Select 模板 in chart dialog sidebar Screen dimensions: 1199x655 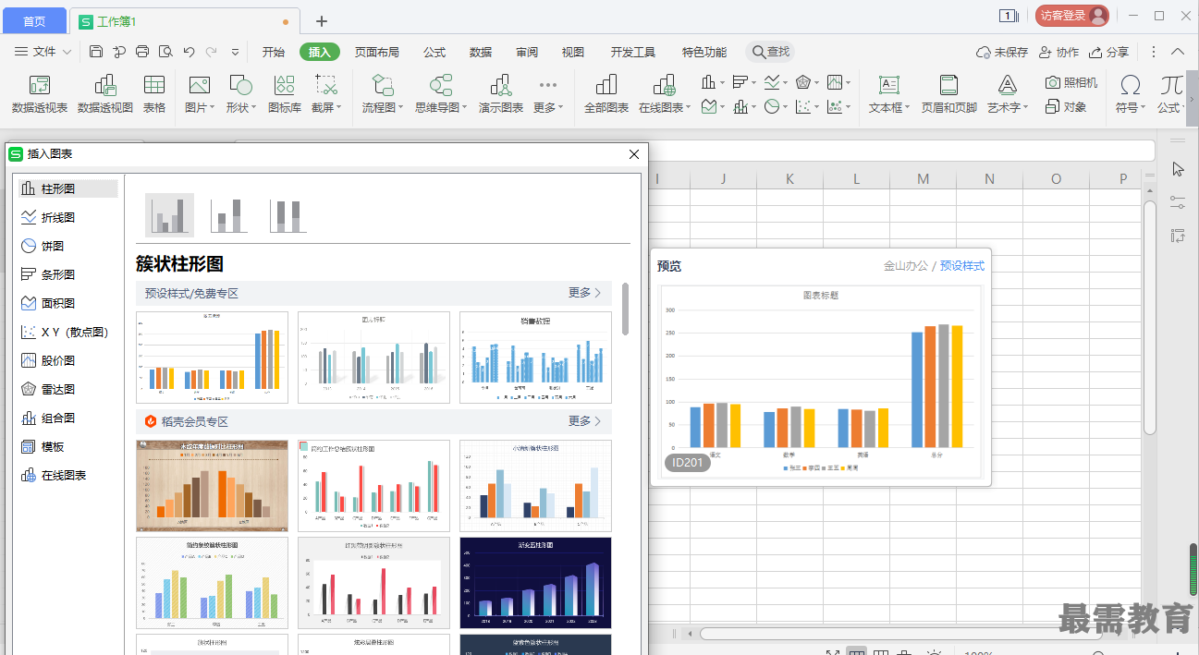68,446
